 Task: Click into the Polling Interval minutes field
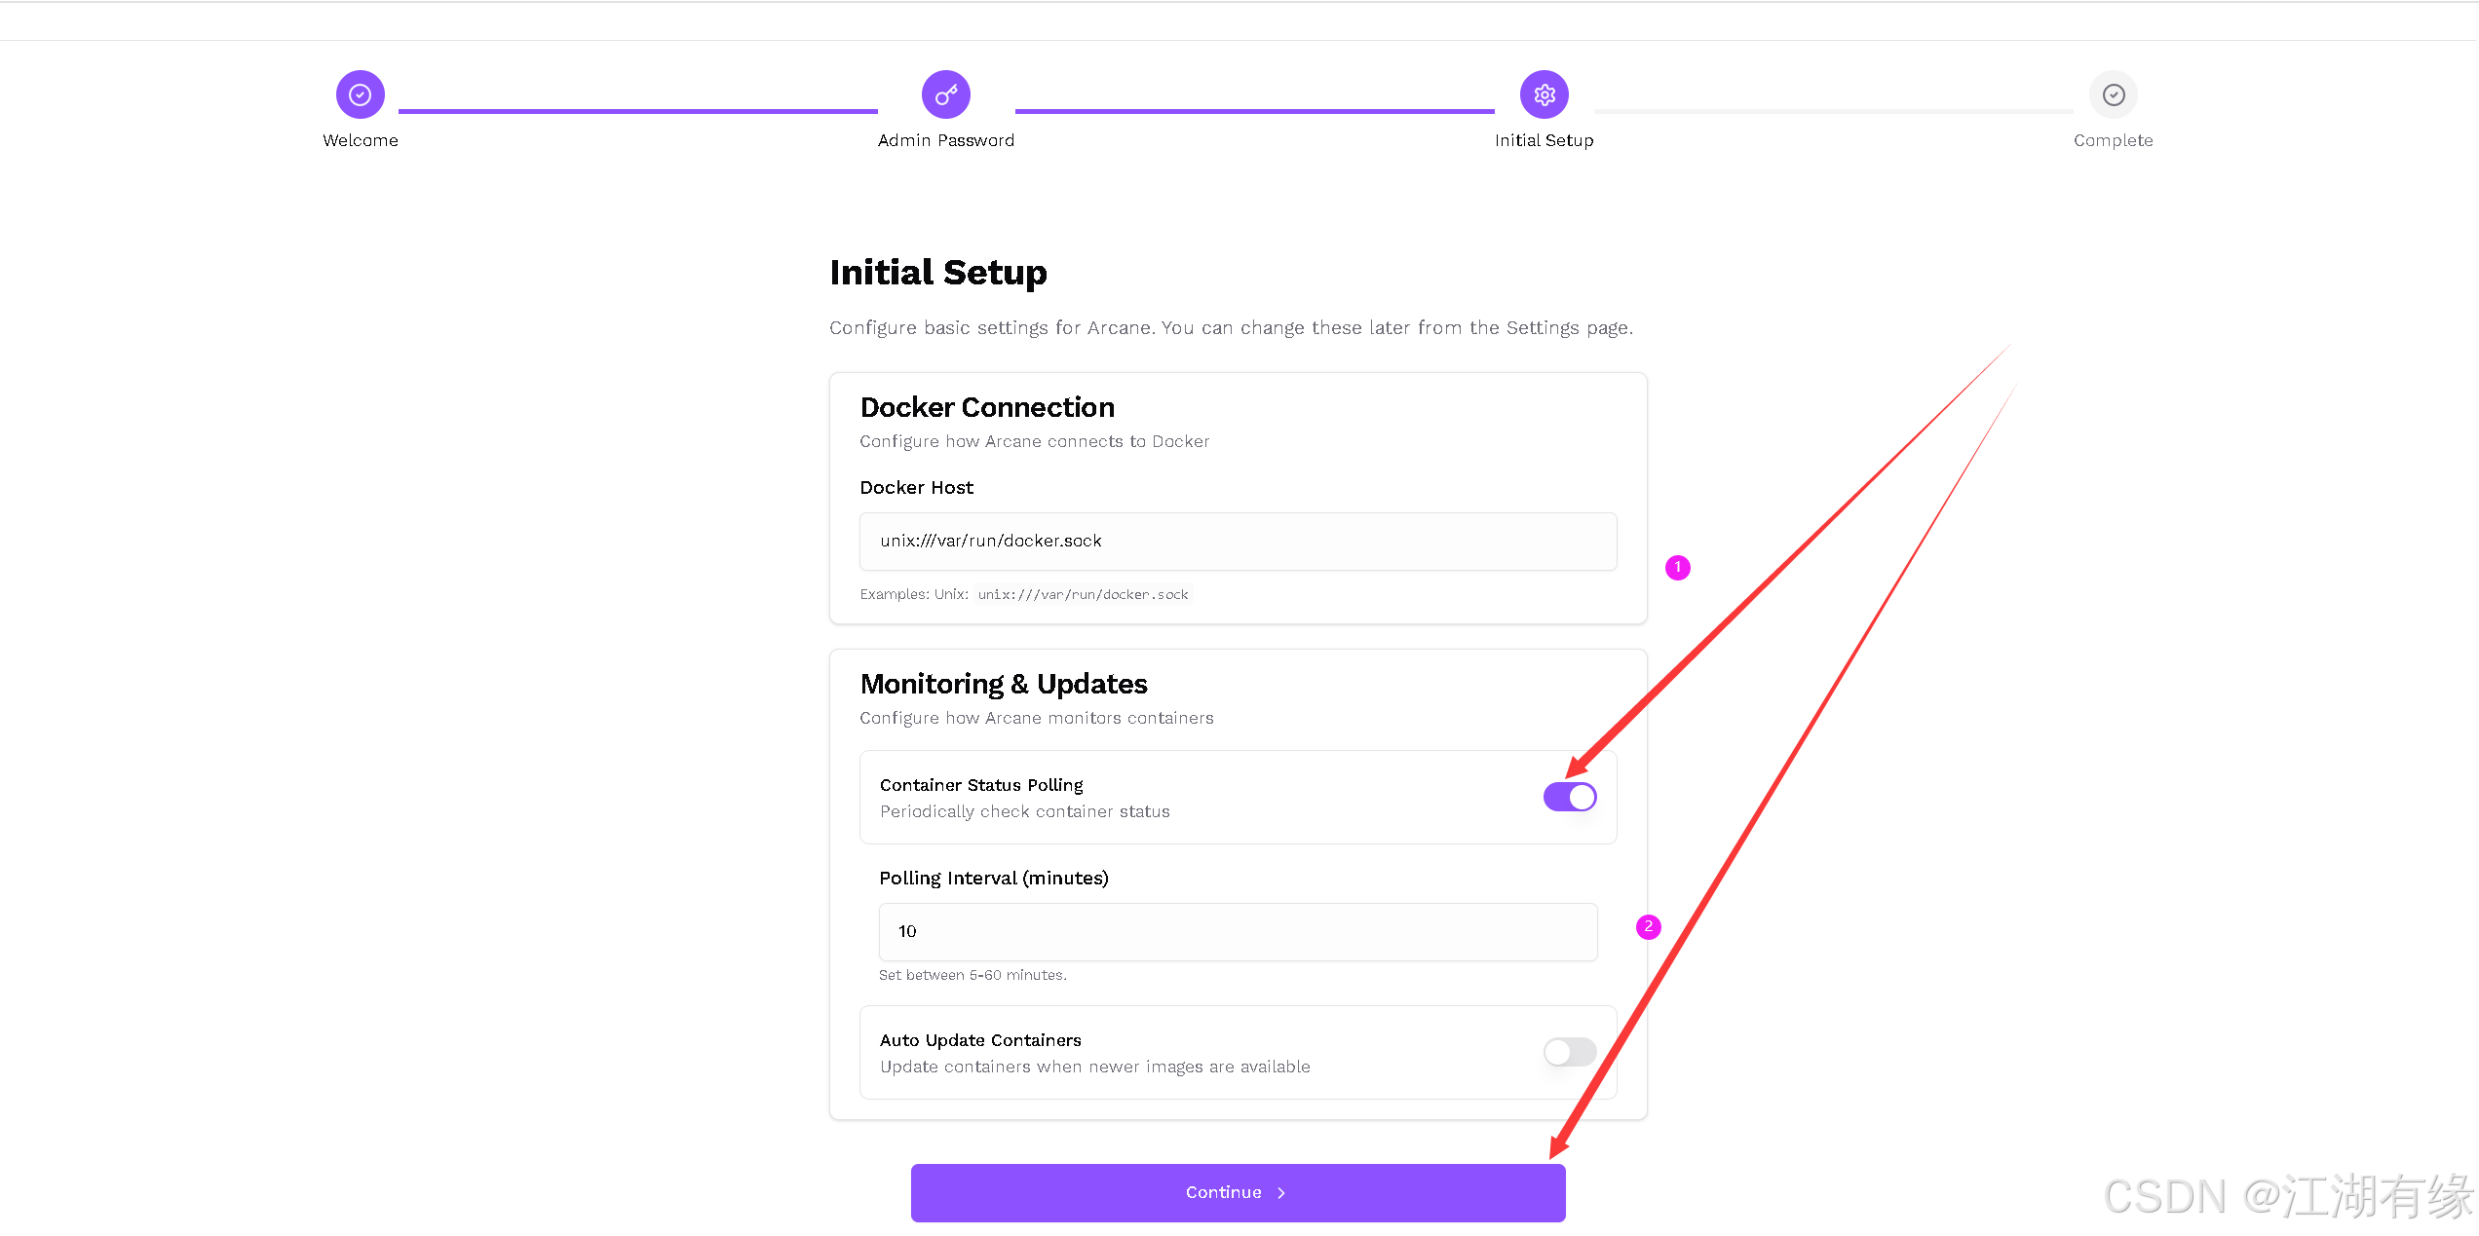click(x=1239, y=932)
